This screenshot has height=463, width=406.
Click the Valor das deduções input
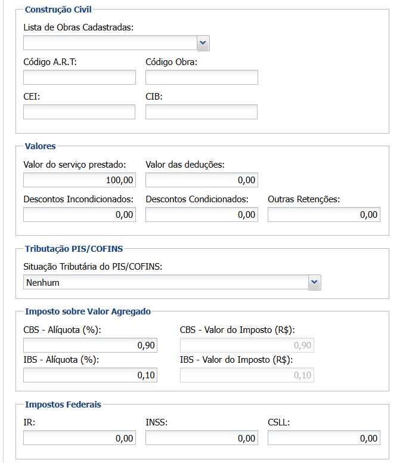pos(202,180)
